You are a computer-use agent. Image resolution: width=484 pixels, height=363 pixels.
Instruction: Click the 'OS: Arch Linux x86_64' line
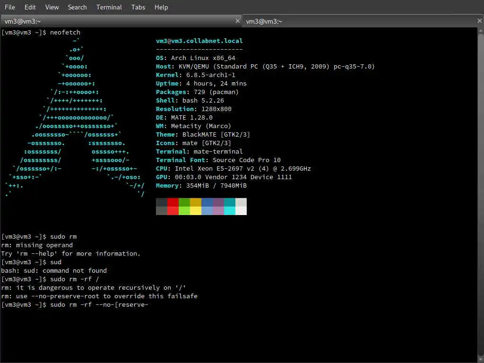pos(196,58)
